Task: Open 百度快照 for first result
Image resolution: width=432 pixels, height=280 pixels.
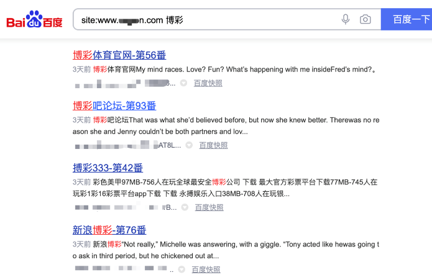Action: [x=208, y=83]
